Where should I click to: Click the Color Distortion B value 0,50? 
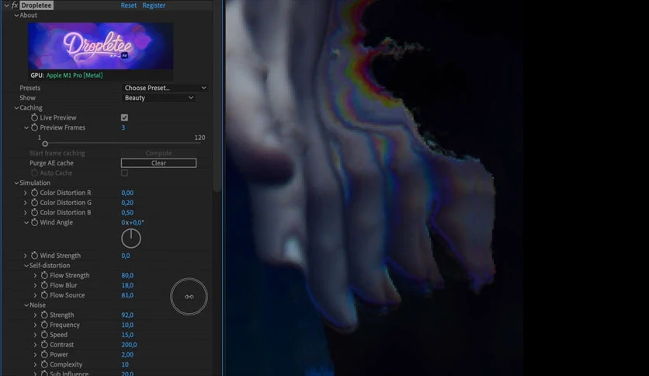point(127,212)
